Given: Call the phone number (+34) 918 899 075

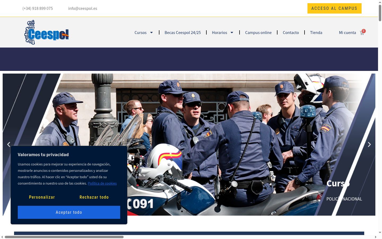Looking at the screenshot, I should (x=38, y=8).
